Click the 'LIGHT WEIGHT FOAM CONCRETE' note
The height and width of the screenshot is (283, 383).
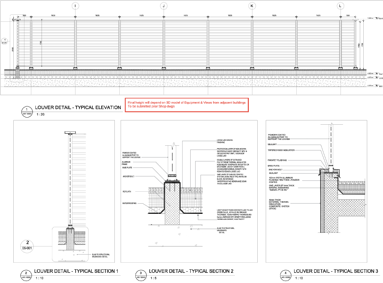coord(235,215)
